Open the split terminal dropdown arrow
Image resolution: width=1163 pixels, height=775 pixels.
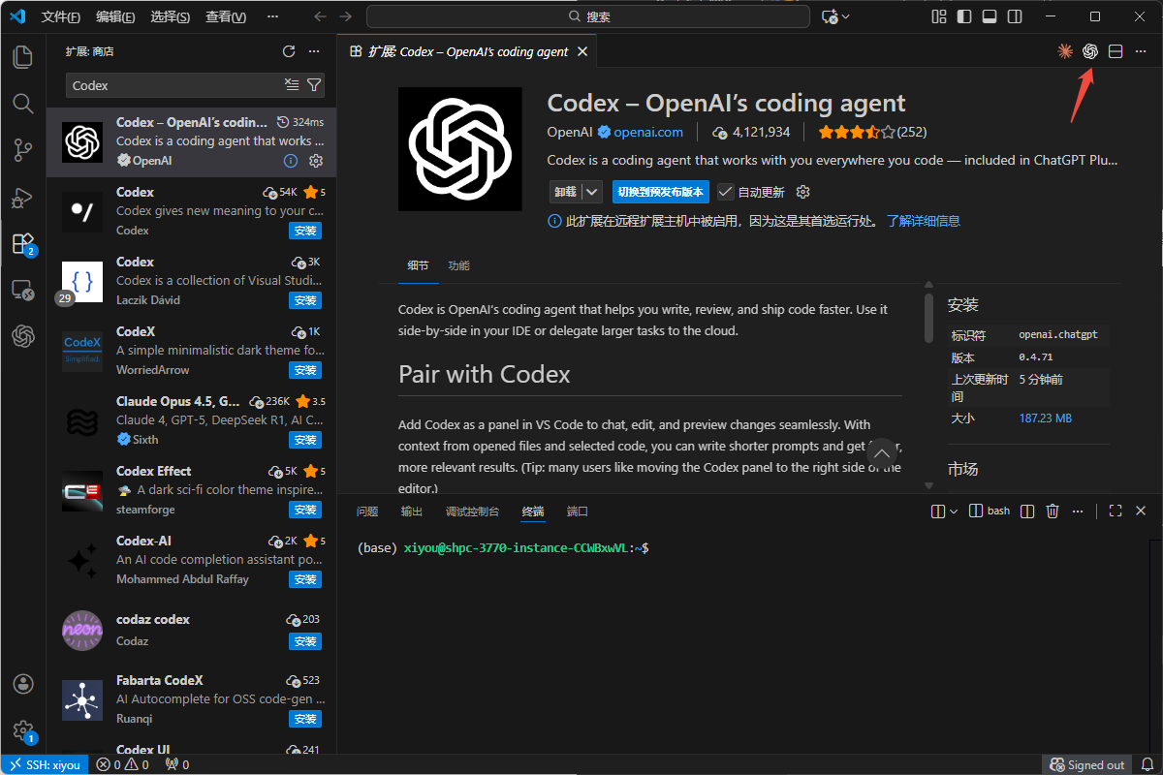coord(954,511)
